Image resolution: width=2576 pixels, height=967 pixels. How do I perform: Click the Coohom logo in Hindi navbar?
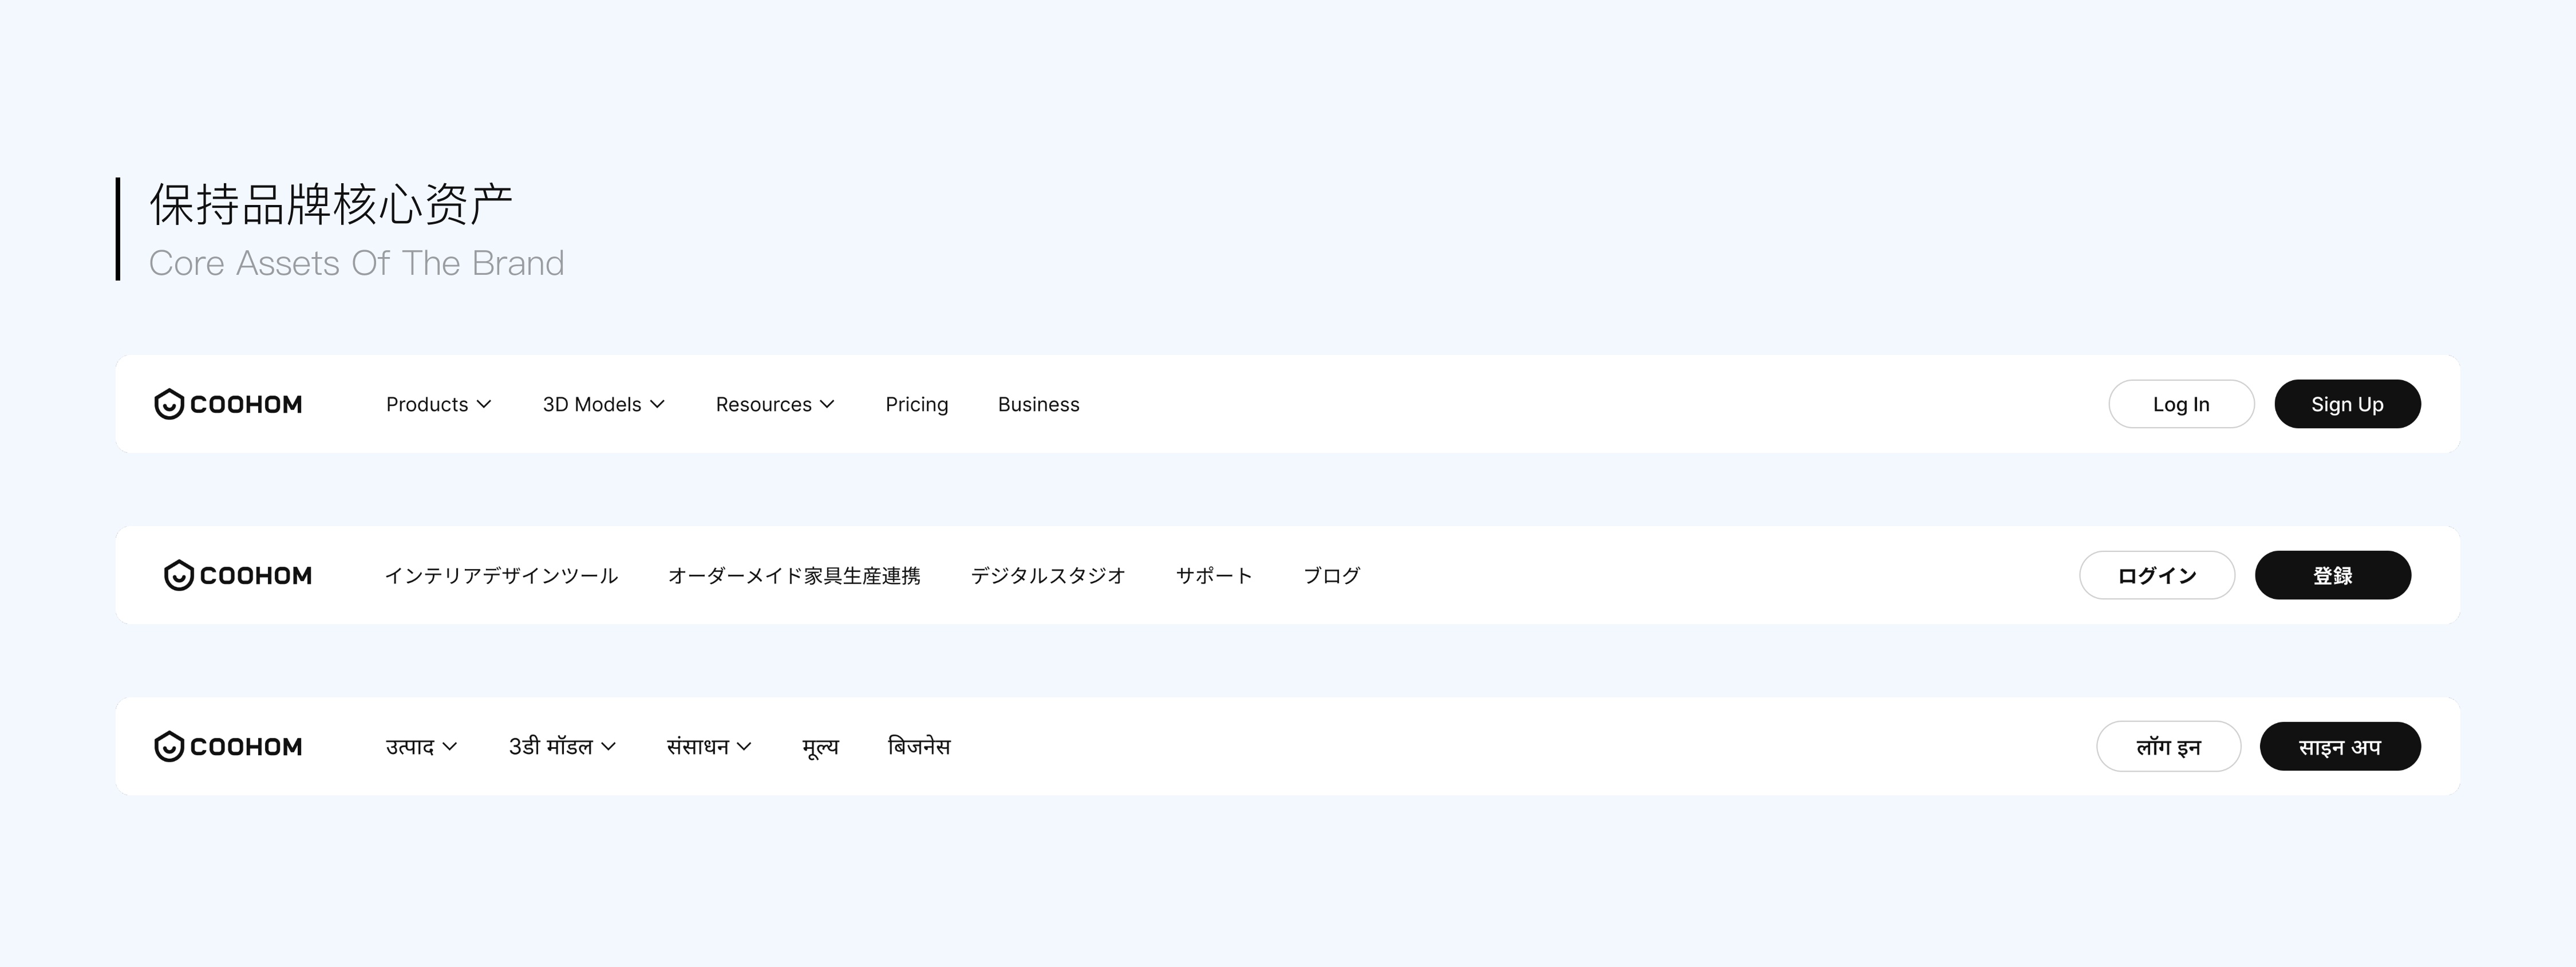(228, 746)
